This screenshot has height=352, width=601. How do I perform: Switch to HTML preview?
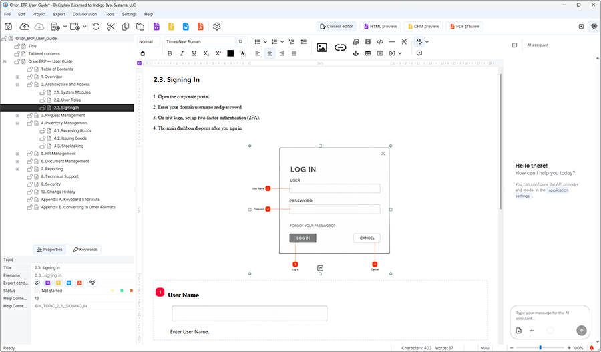[380, 27]
